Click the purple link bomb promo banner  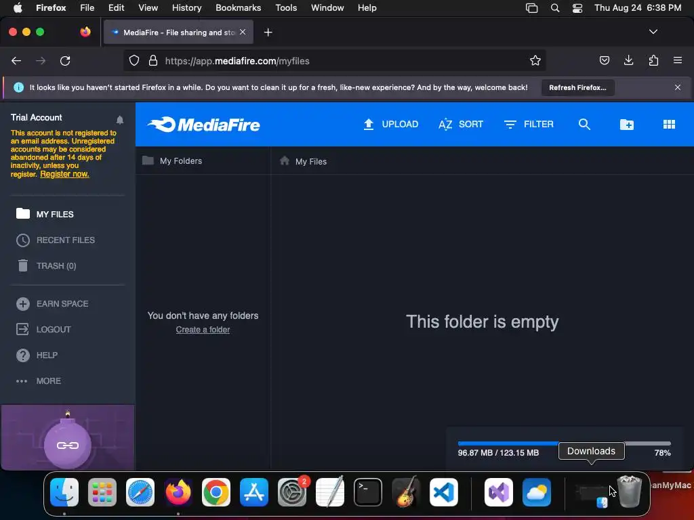point(68,438)
